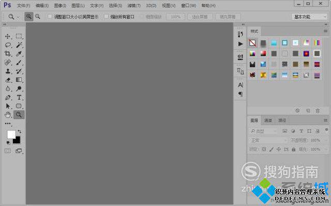Click the 适合屏幕 button
Screen dimensions: 331x206
tap(200, 17)
